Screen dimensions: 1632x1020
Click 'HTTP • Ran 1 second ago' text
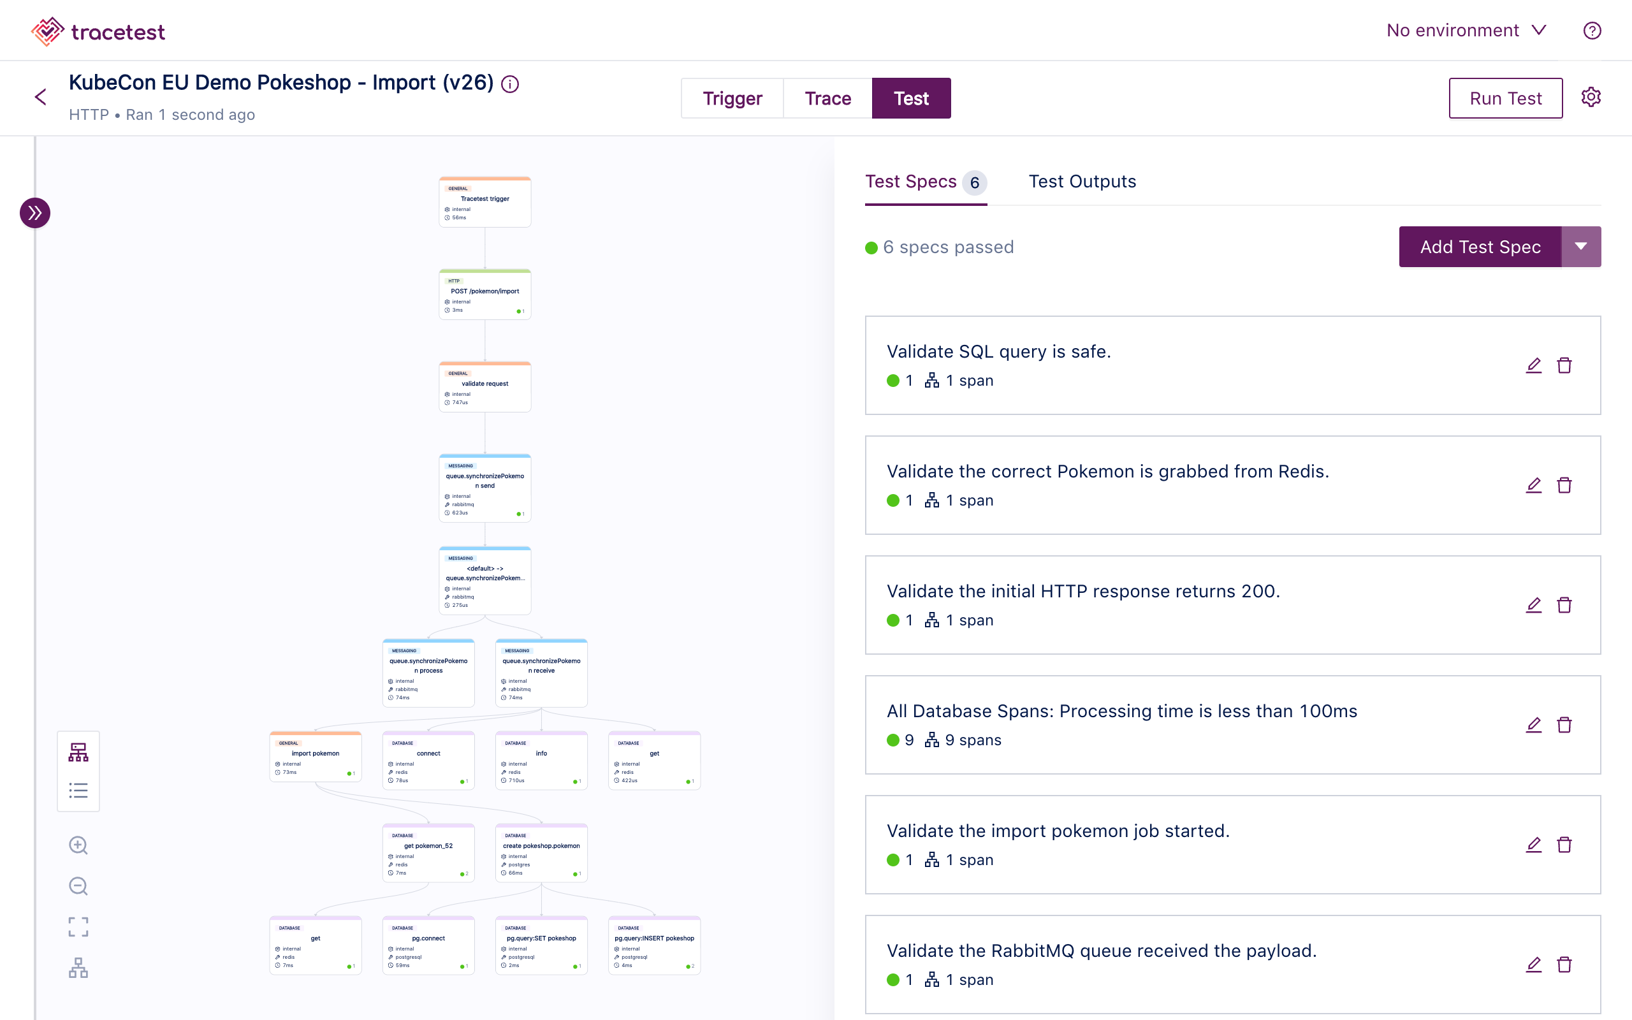point(162,115)
